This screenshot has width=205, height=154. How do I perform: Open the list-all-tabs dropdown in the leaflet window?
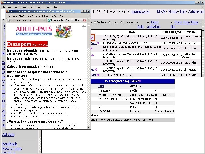[89, 20]
